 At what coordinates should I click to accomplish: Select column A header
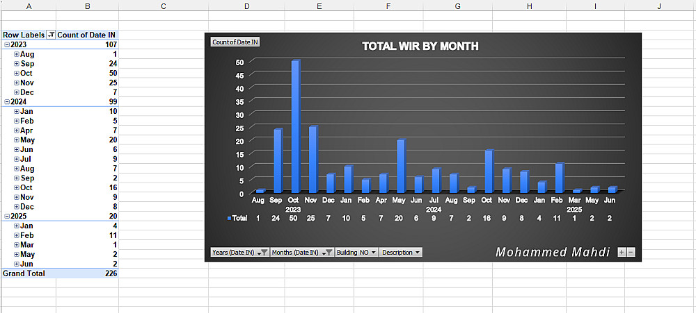point(29,6)
